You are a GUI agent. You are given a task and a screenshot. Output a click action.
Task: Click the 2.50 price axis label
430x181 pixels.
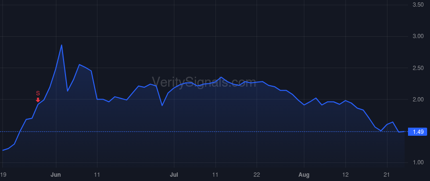[418, 68]
